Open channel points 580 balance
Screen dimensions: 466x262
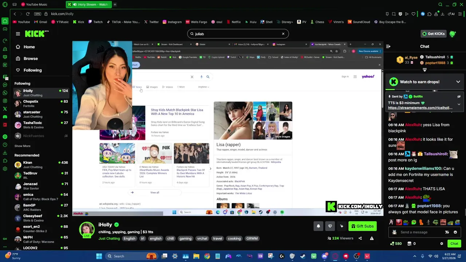pyautogui.click(x=395, y=244)
